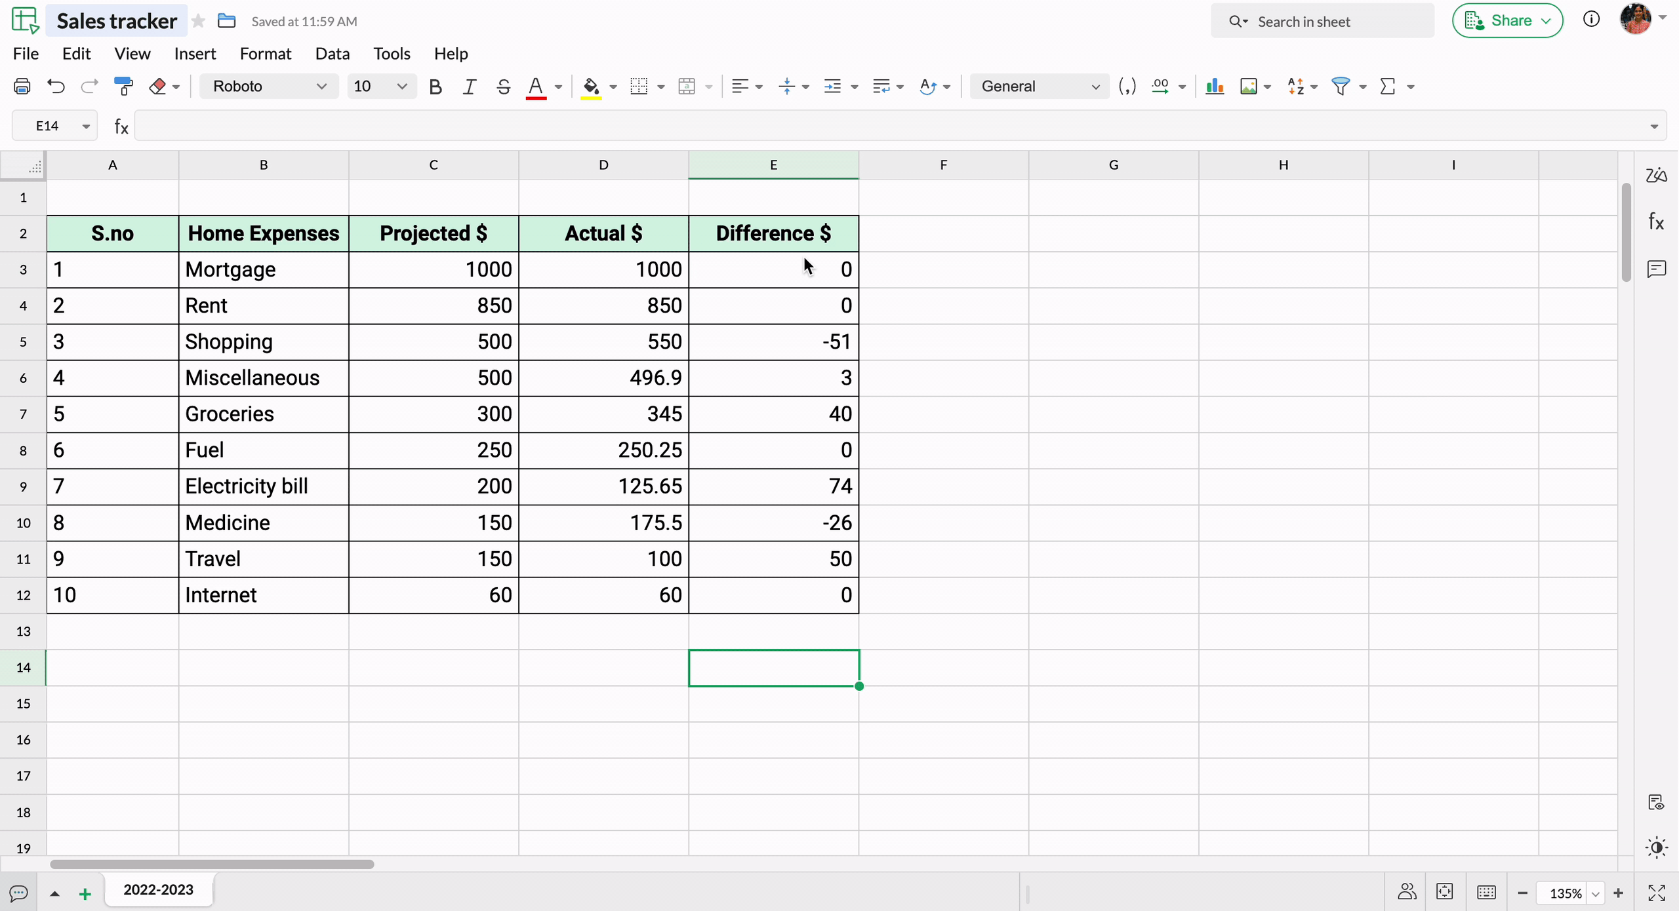
Task: Open the Comments panel in the right sidebar
Action: [1656, 269]
